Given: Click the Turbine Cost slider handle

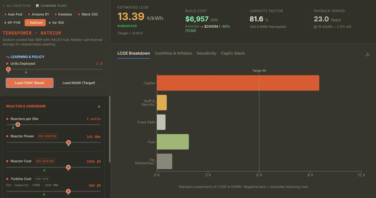Looking at the screenshot, I should point(68,191).
